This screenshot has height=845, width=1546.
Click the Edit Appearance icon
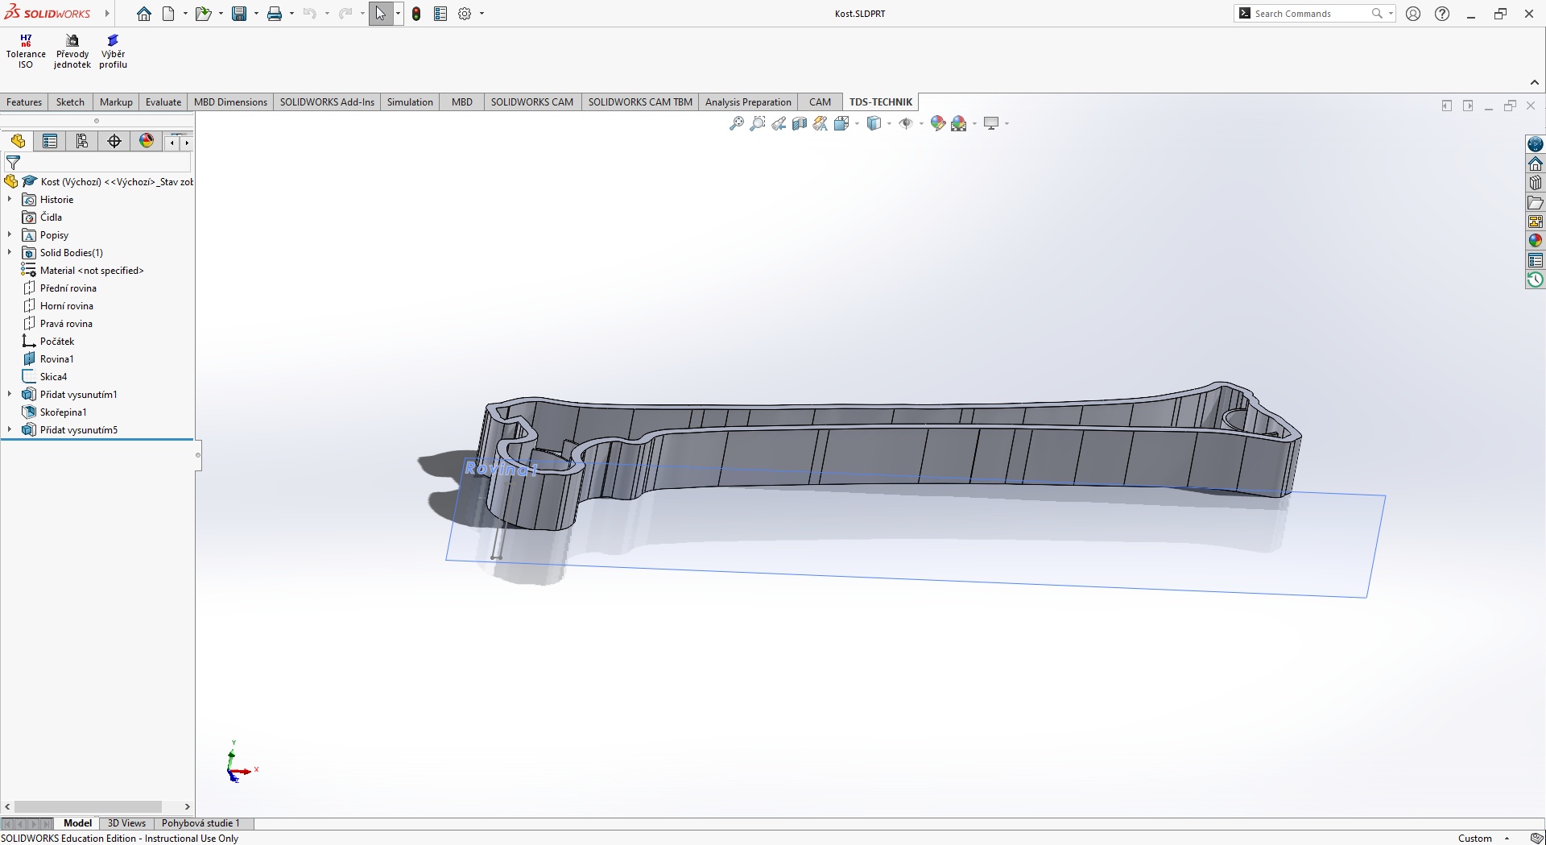[938, 123]
